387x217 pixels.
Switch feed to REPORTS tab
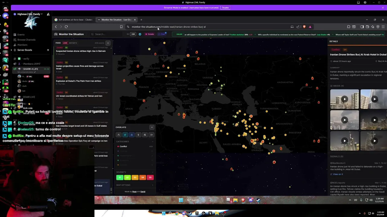tap(73, 43)
